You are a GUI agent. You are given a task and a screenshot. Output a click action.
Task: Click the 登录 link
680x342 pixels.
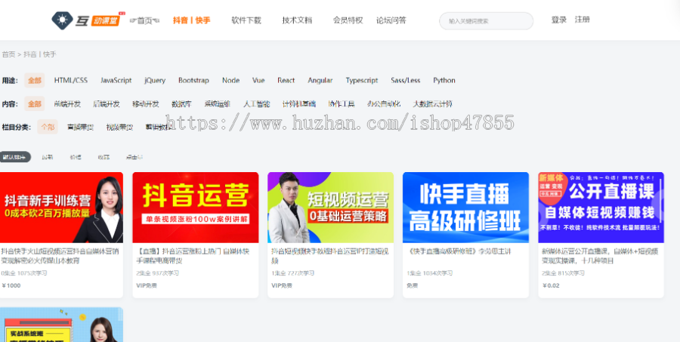pos(559,20)
